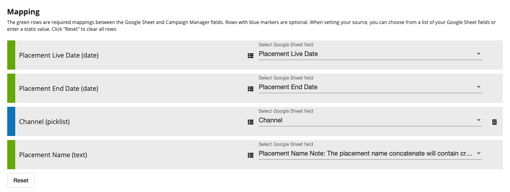Expand the Placement End Date dropdown arrow
The image size is (510, 192).
[478, 87]
